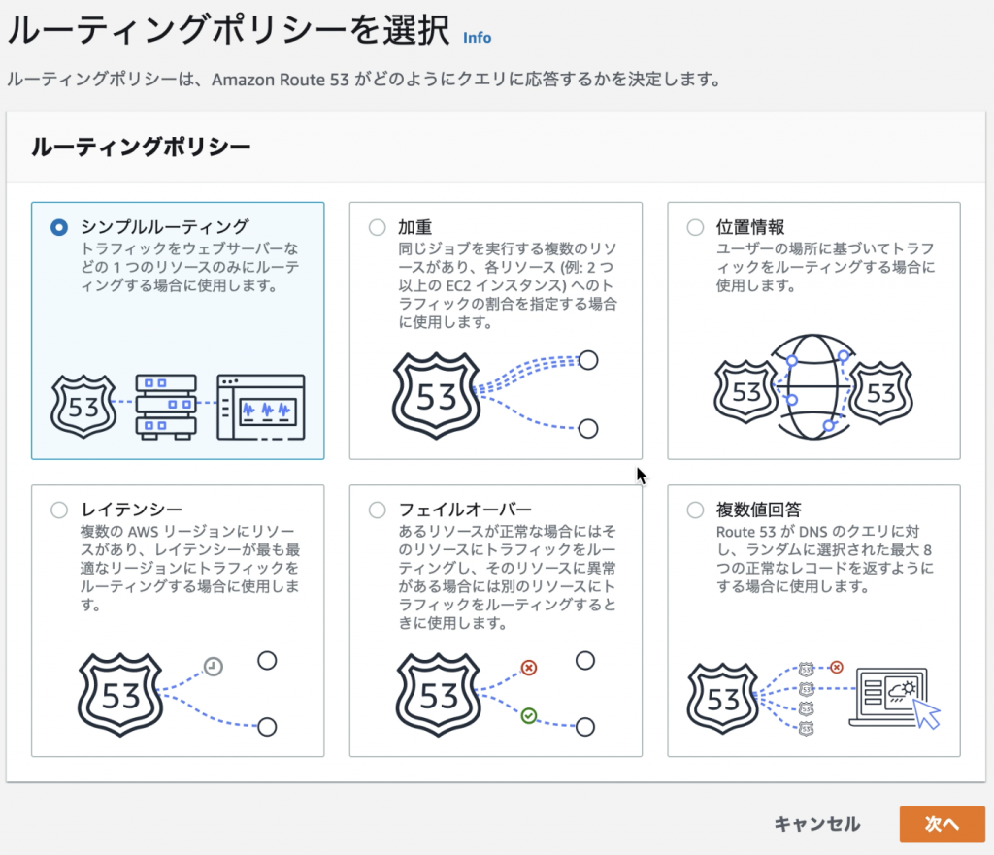Select the 複数値回答 radio button
Image resolution: width=994 pixels, height=855 pixels.
[x=695, y=510]
